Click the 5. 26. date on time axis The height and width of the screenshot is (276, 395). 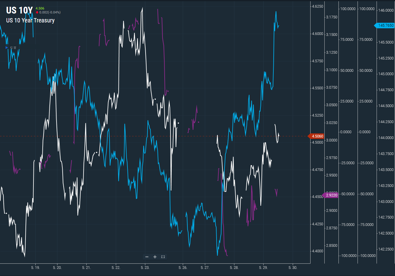[x=183, y=268]
